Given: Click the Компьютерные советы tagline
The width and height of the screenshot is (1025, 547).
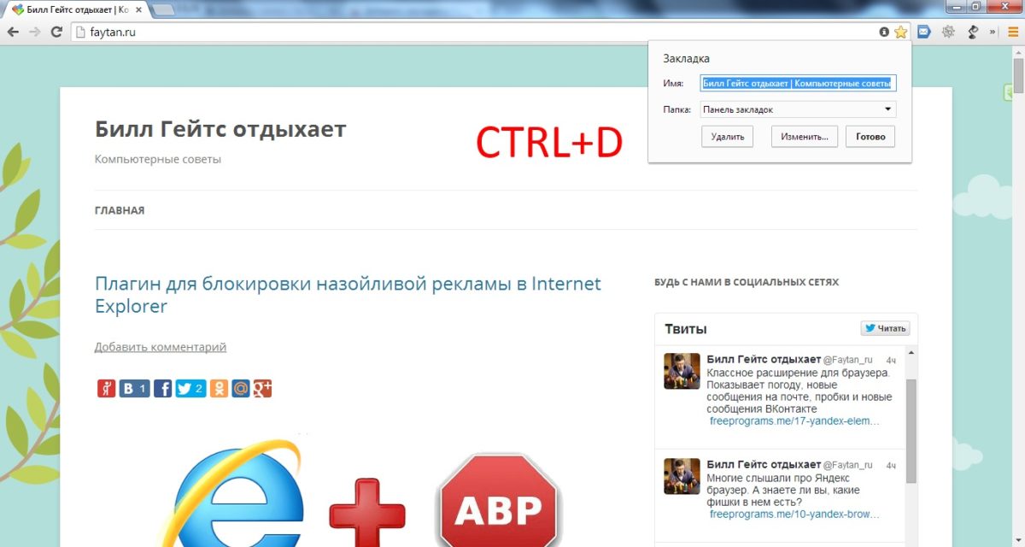Looking at the screenshot, I should tap(158, 159).
